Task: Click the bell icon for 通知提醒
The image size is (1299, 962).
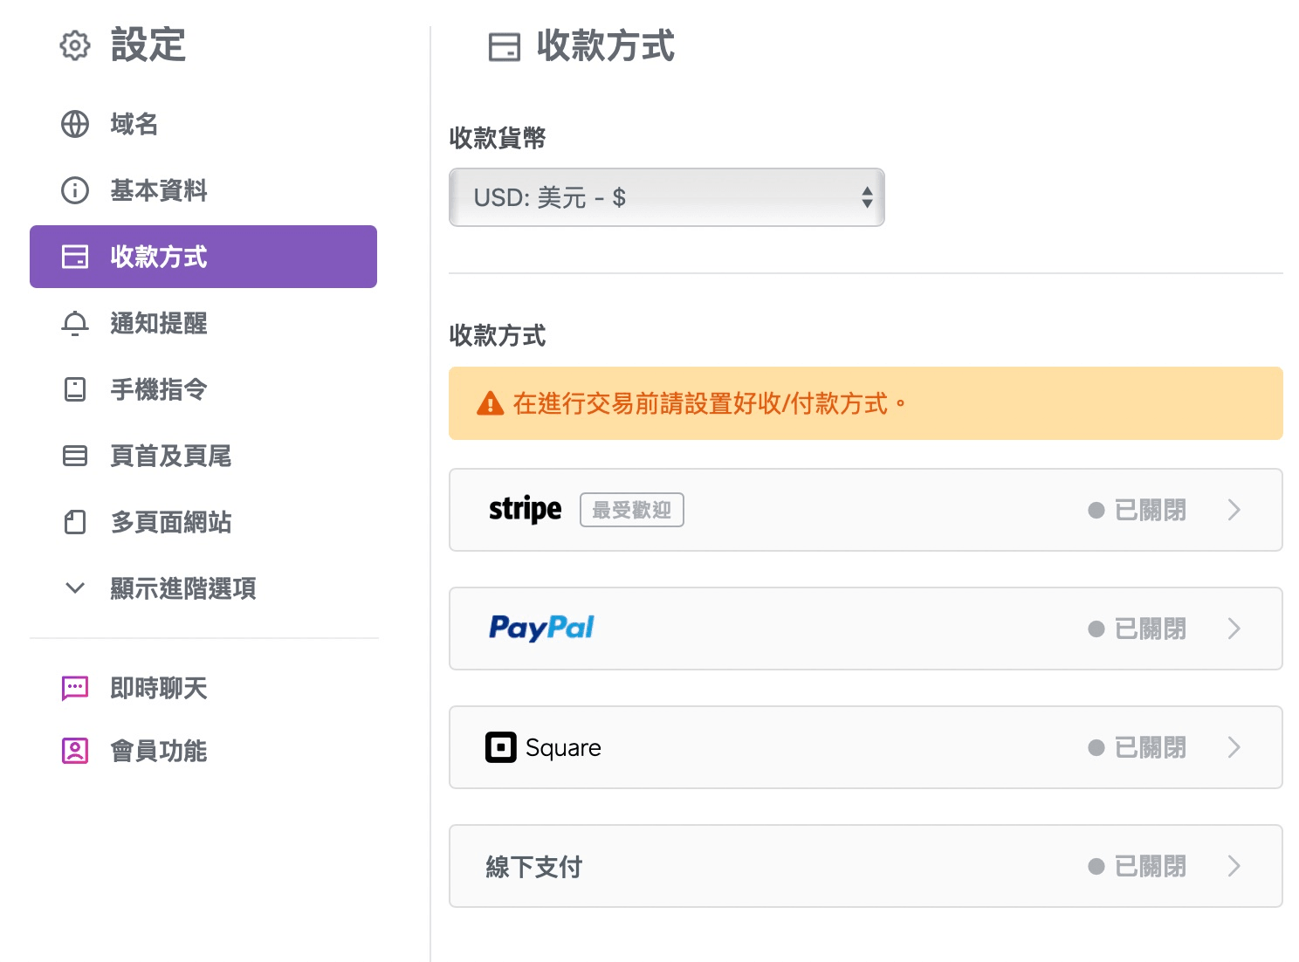Action: (x=75, y=323)
